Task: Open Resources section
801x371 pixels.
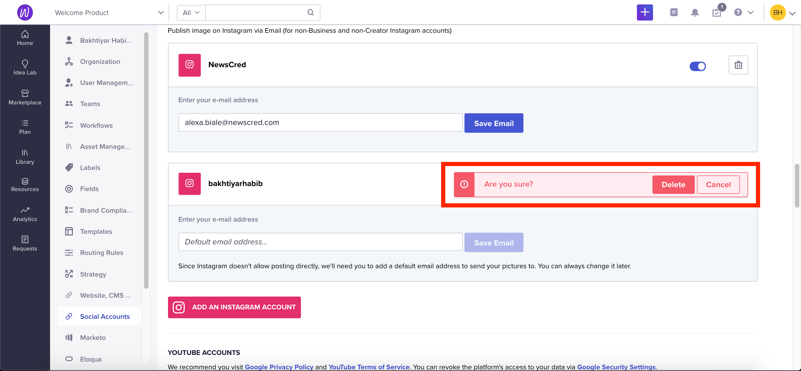Action: pos(25,185)
